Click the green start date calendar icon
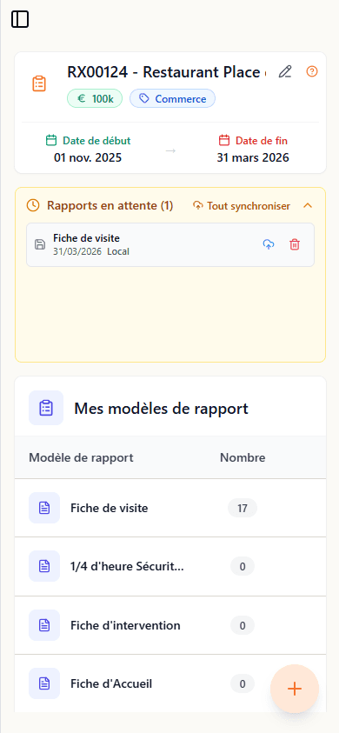 51,140
